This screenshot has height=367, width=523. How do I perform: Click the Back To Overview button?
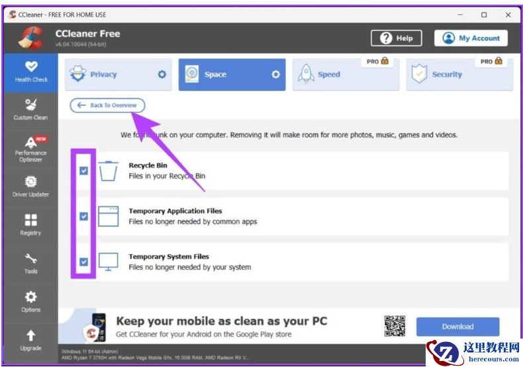tap(107, 105)
